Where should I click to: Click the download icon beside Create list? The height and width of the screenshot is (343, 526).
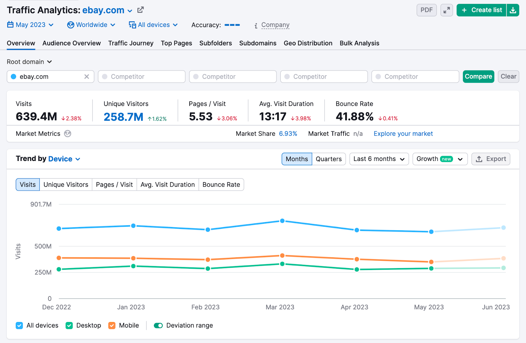tap(513, 10)
